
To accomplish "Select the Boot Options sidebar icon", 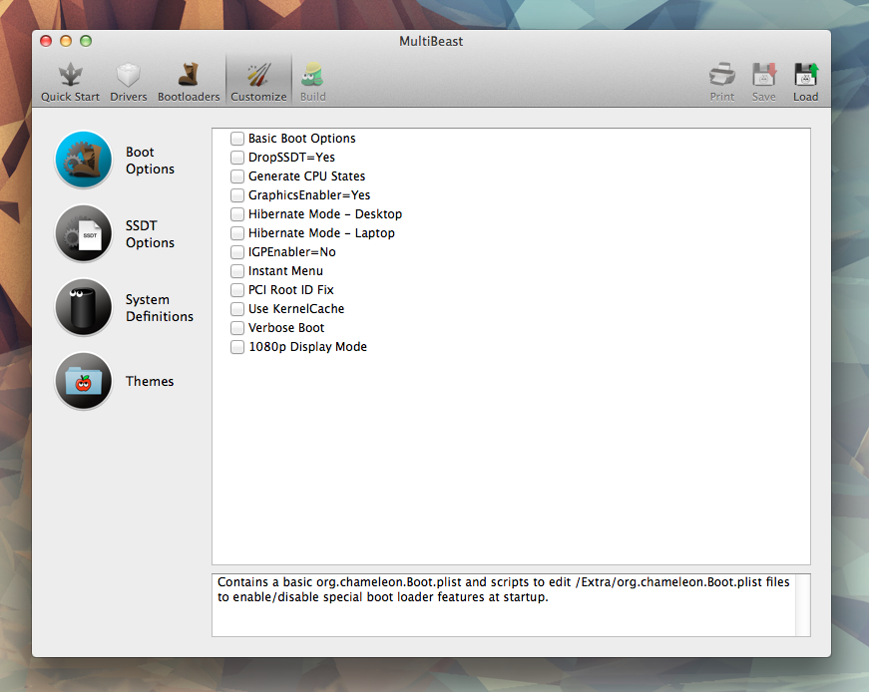I will [x=83, y=160].
